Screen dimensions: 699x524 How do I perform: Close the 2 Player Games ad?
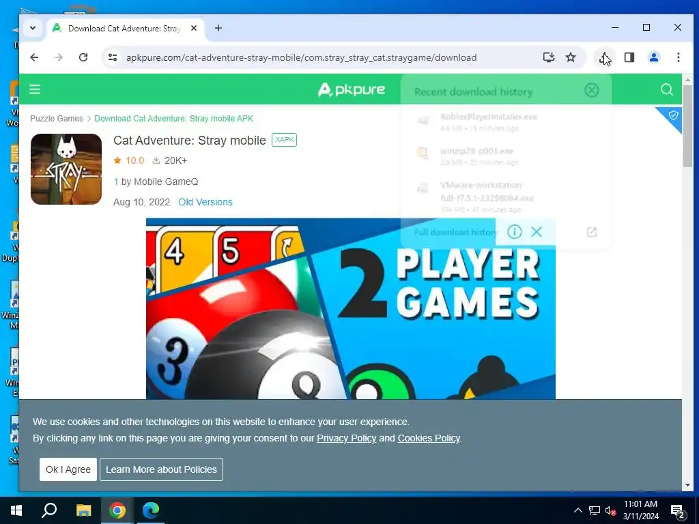[537, 232]
